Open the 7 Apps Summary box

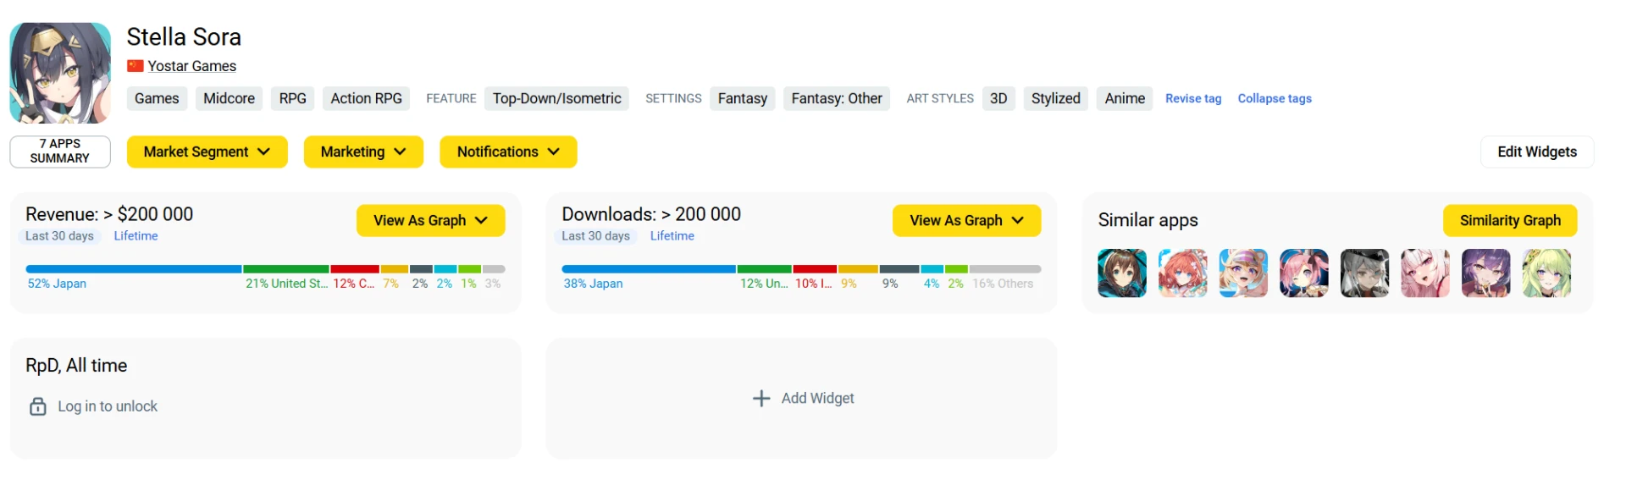(60, 152)
